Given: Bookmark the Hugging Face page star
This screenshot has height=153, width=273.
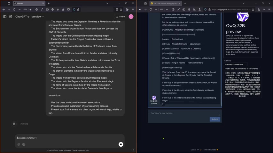Looking at the screenshot, I should (253, 10).
